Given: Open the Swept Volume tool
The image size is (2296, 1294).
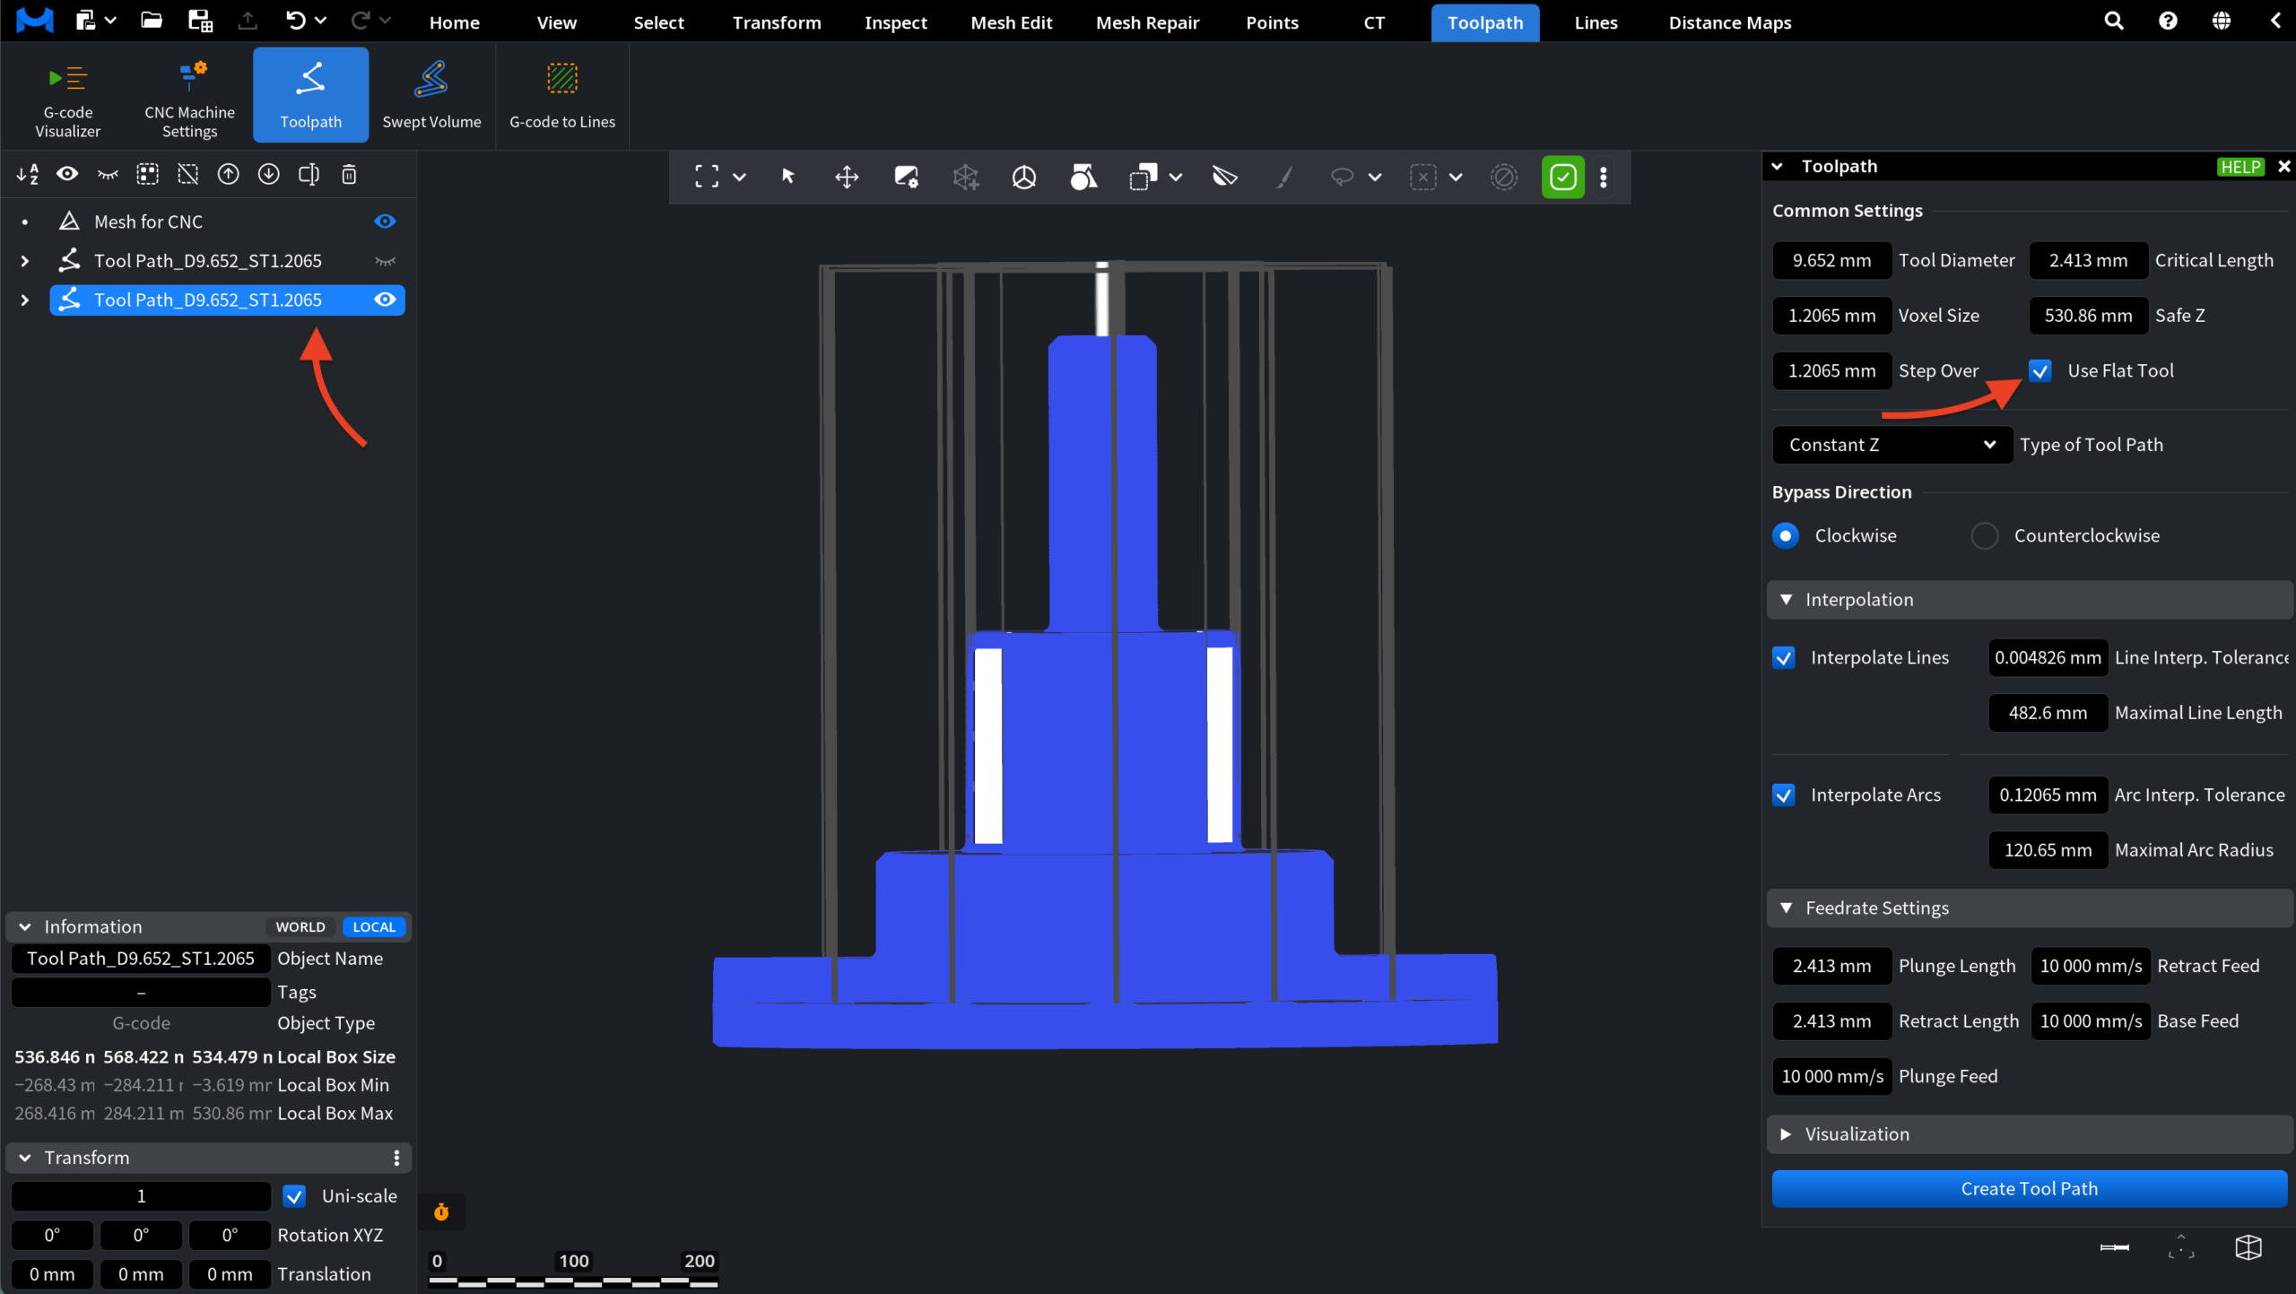Looking at the screenshot, I should (431, 96).
